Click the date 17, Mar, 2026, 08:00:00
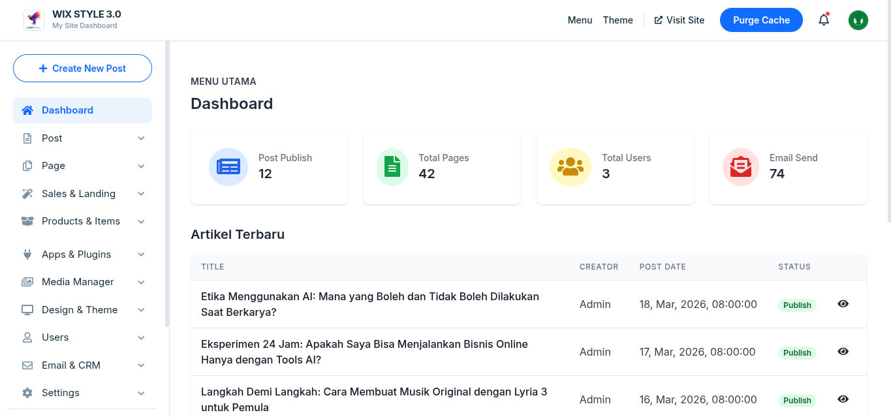891x417 pixels. tap(698, 352)
